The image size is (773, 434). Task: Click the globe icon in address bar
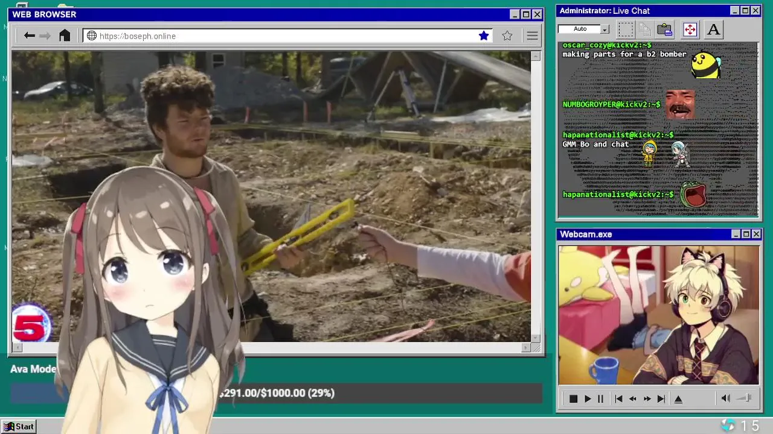click(92, 36)
